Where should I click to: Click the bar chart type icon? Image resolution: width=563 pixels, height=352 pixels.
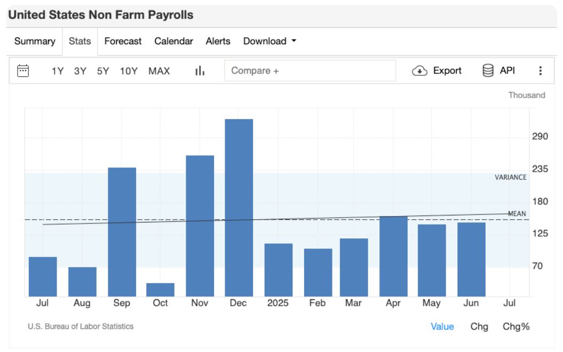coord(200,71)
